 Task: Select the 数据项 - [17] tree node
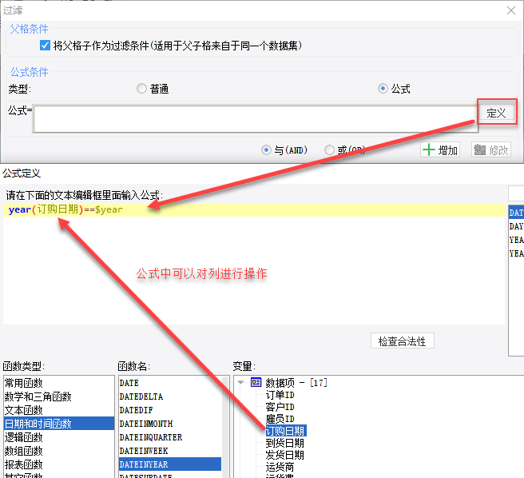click(x=296, y=382)
